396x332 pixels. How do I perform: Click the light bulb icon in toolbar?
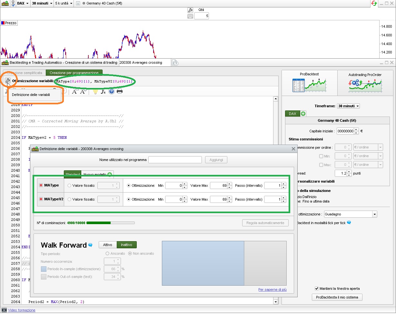pyautogui.click(x=95, y=91)
